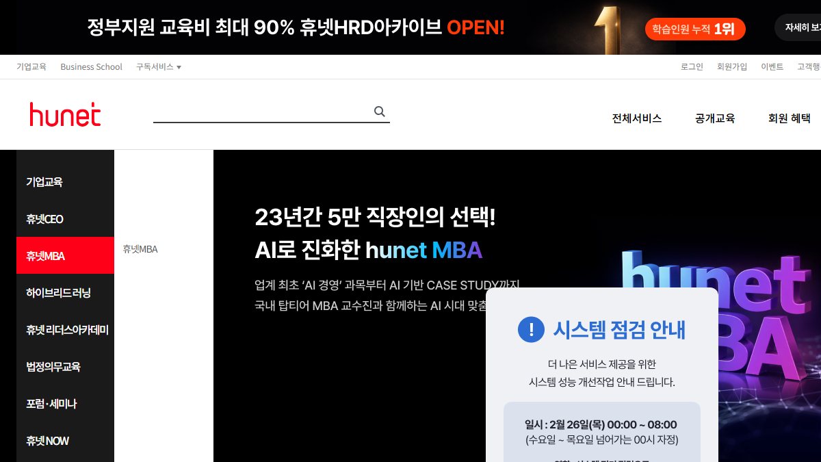821x462 pixels.
Task: Click the blue exclamation notice icon
Action: [x=531, y=329]
